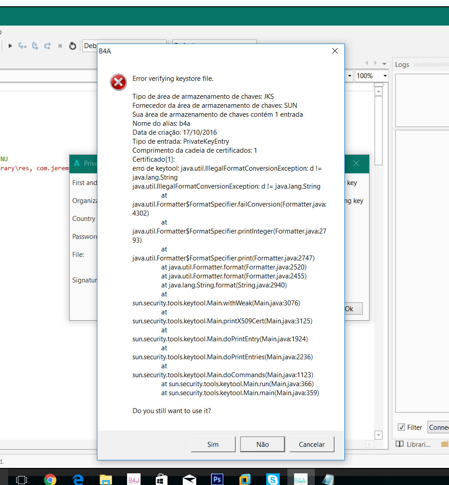The width and height of the screenshot is (449, 485).
Task: Click the editor scrollbar down arrow
Action: coord(378,435)
